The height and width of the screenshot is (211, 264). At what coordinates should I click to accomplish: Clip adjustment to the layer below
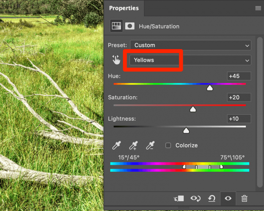point(179,198)
